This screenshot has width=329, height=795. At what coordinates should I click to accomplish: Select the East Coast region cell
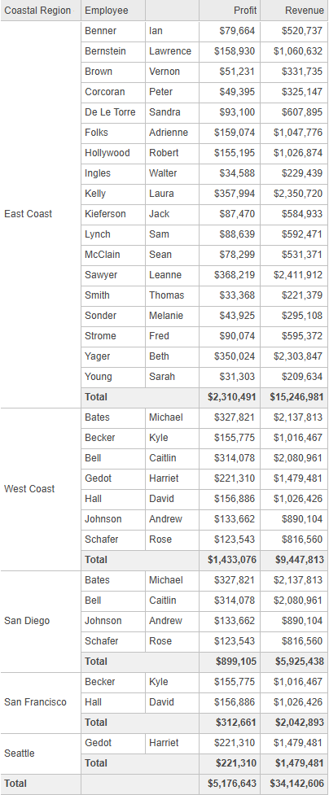[41, 214]
